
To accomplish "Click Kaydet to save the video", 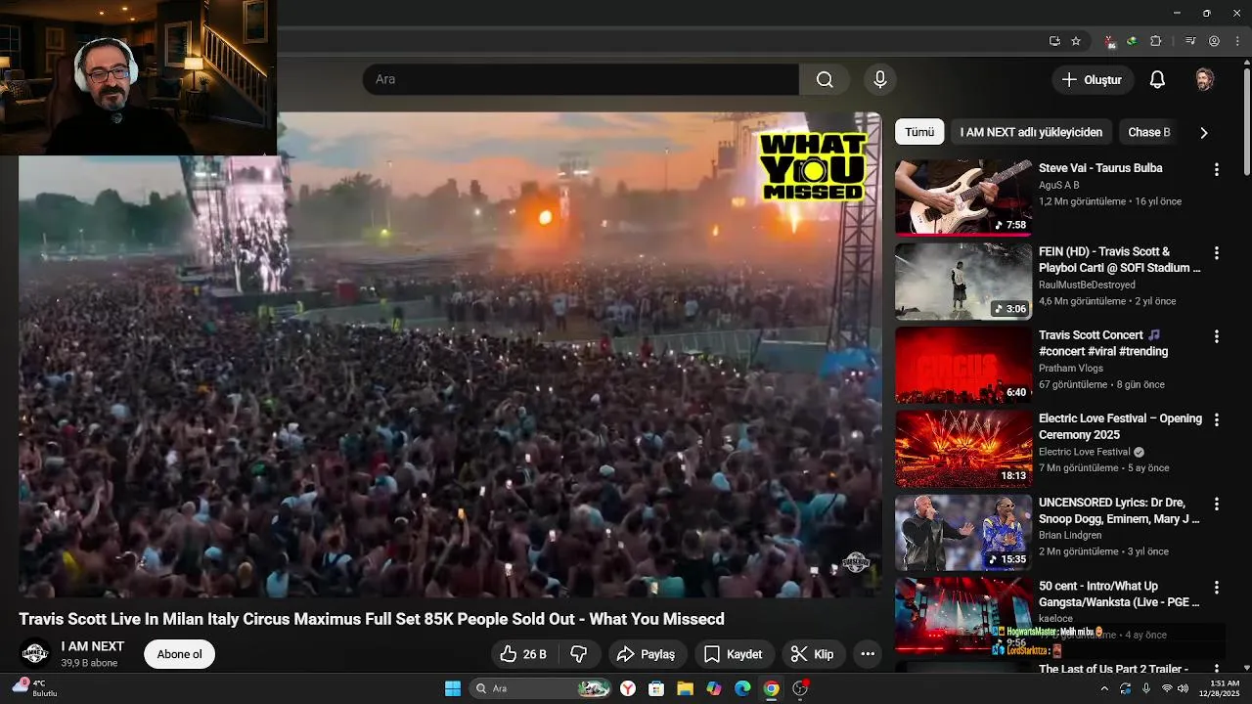I will pos(734,654).
